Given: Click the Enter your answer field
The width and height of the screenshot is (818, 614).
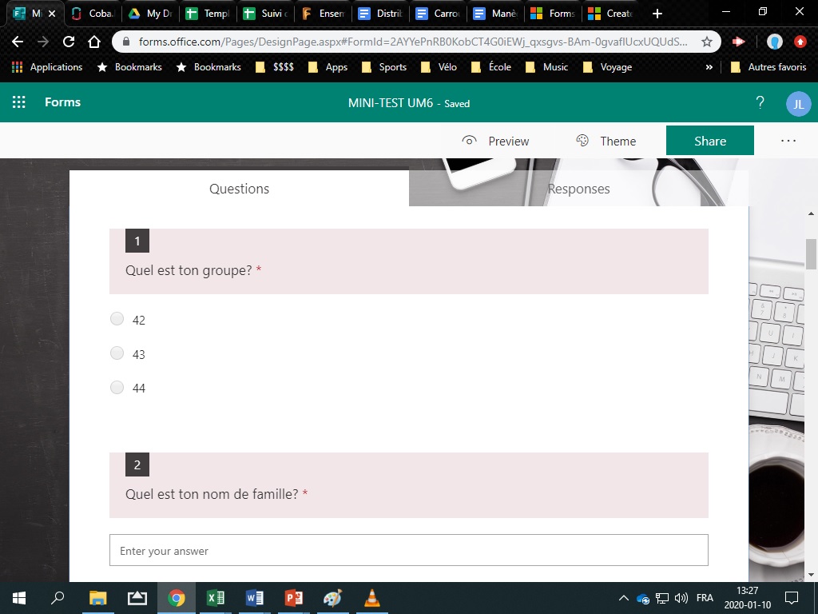Looking at the screenshot, I should point(408,550).
